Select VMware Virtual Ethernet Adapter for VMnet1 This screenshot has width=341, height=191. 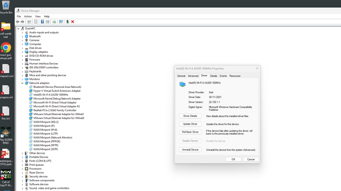pos(59,114)
